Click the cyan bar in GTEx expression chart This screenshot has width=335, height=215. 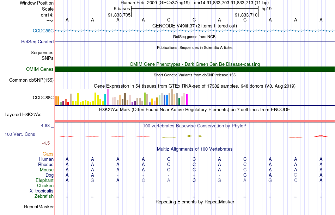[105, 99]
